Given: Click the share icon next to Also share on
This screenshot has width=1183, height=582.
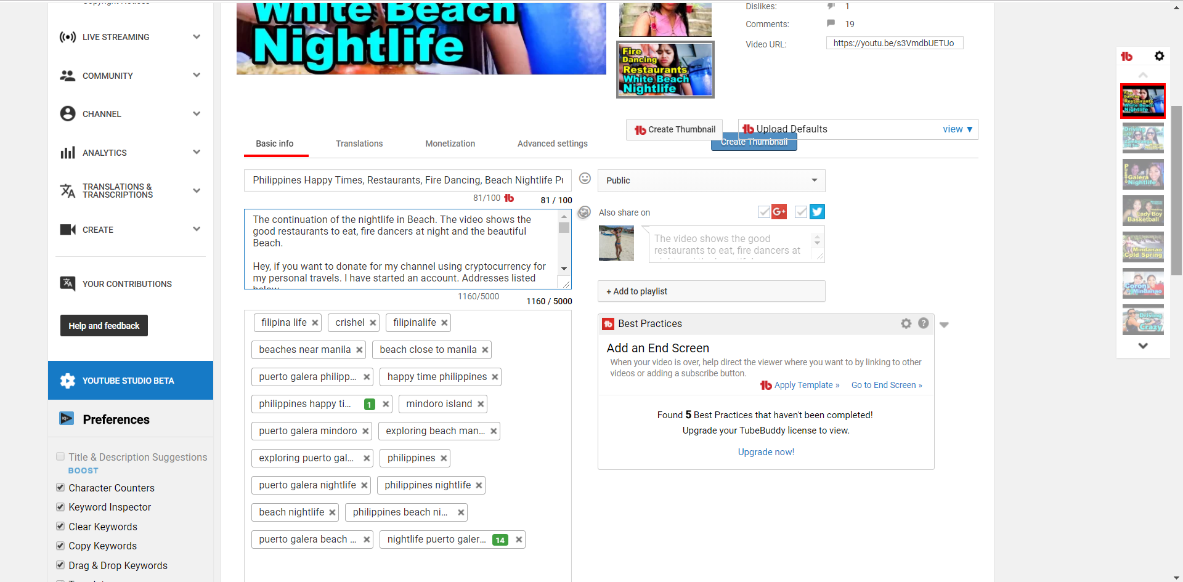Looking at the screenshot, I should pyautogui.click(x=584, y=212).
